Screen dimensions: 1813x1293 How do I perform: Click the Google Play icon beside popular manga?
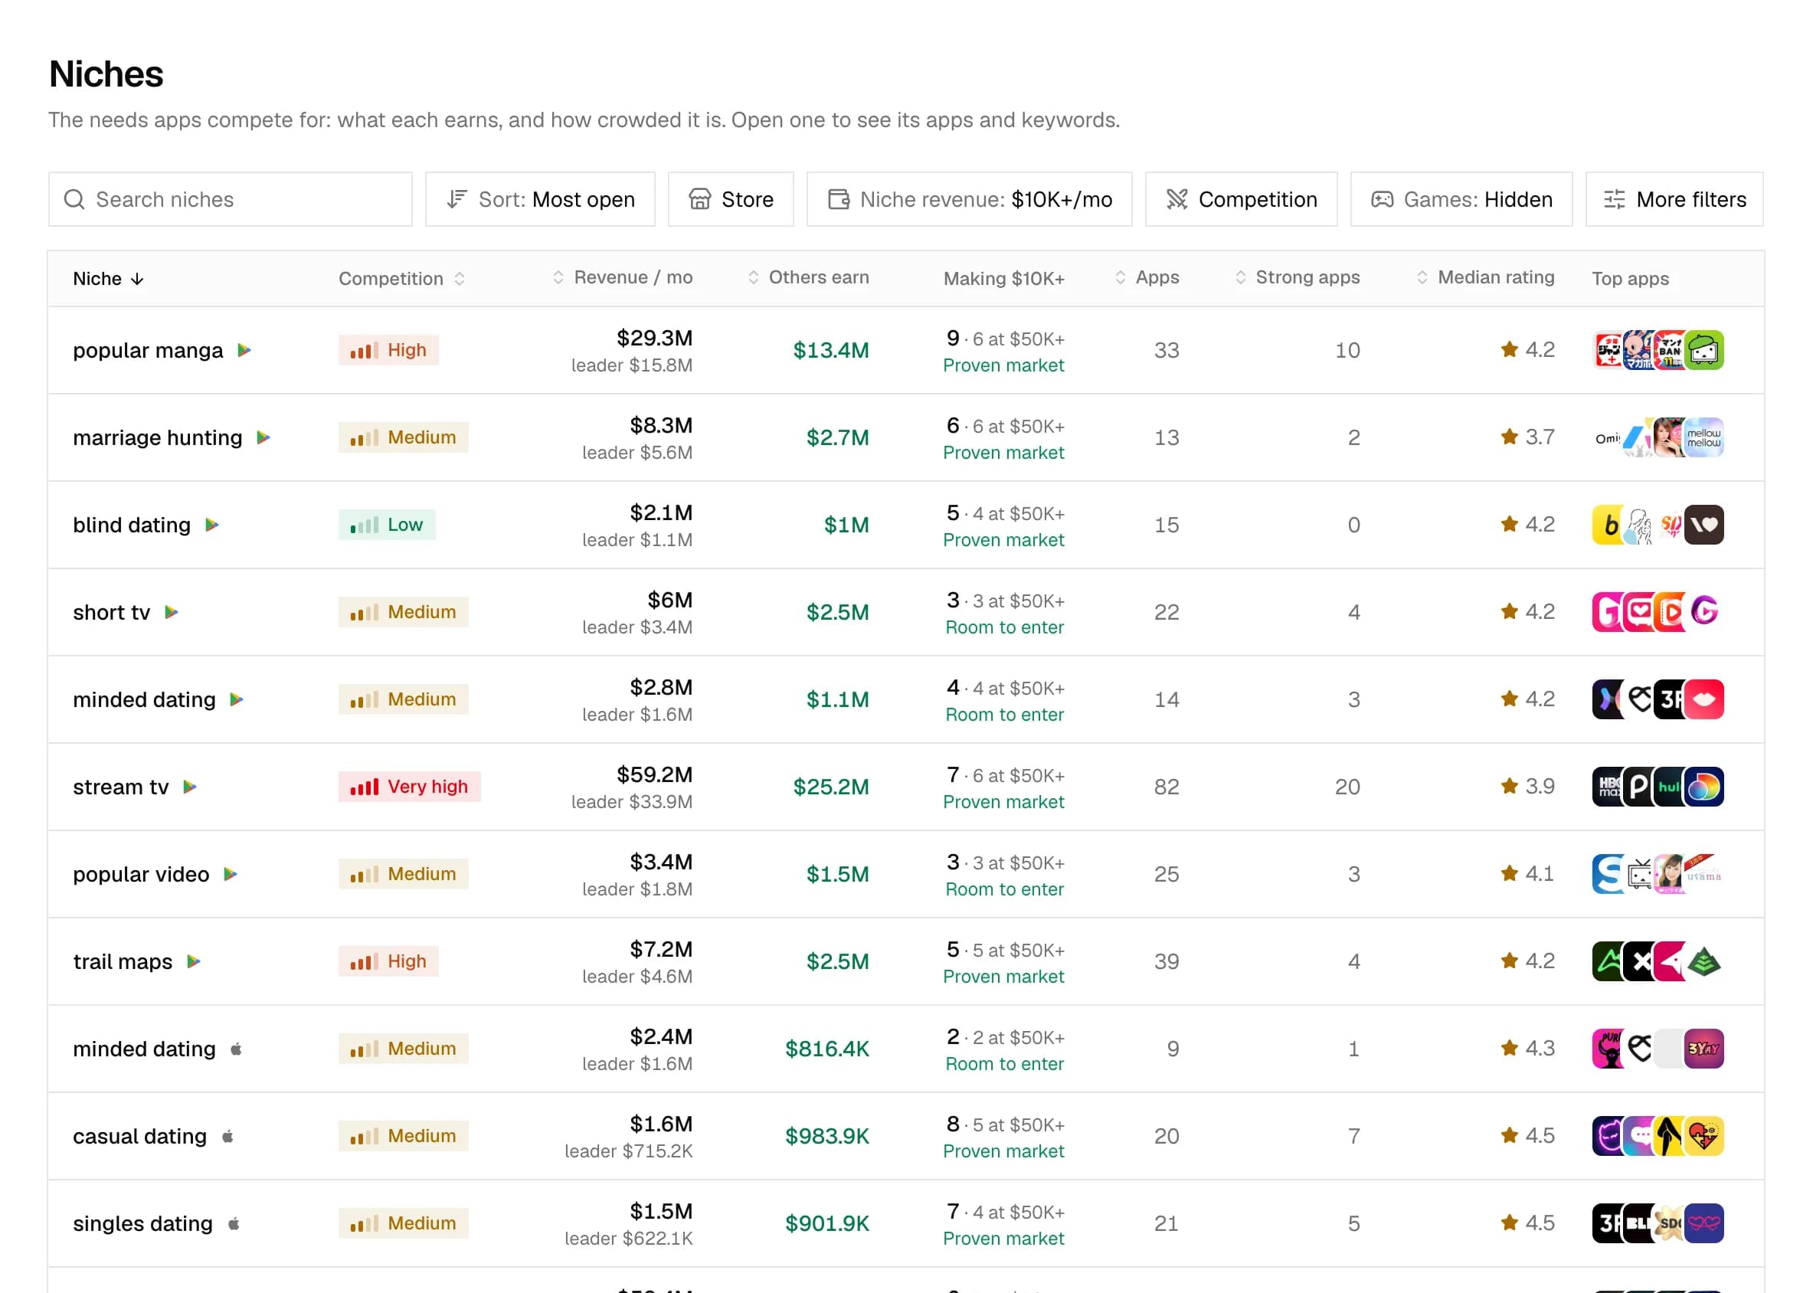coord(244,350)
